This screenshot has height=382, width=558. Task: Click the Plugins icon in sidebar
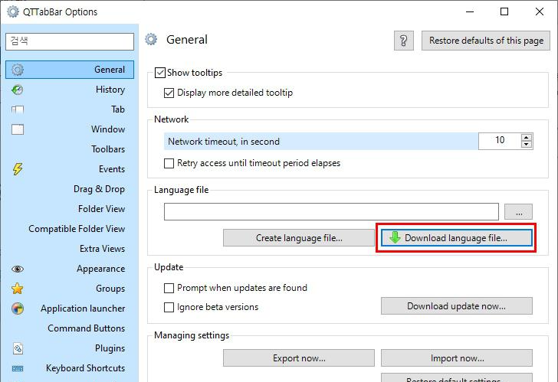pos(18,348)
